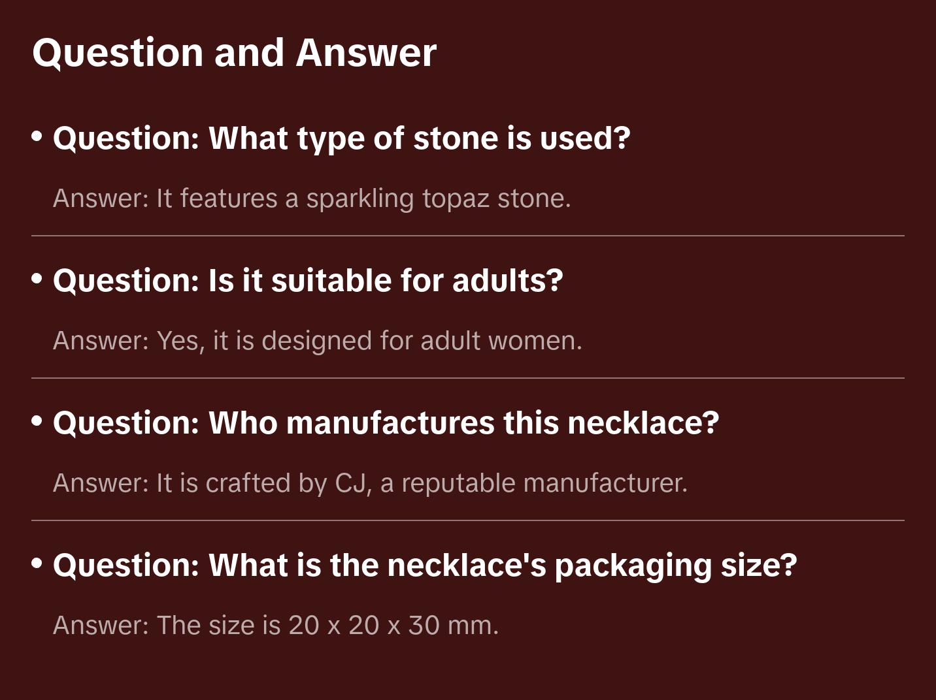The height and width of the screenshot is (700, 936).
Task: Click the divider below the topaz answer
Action: 468,236
